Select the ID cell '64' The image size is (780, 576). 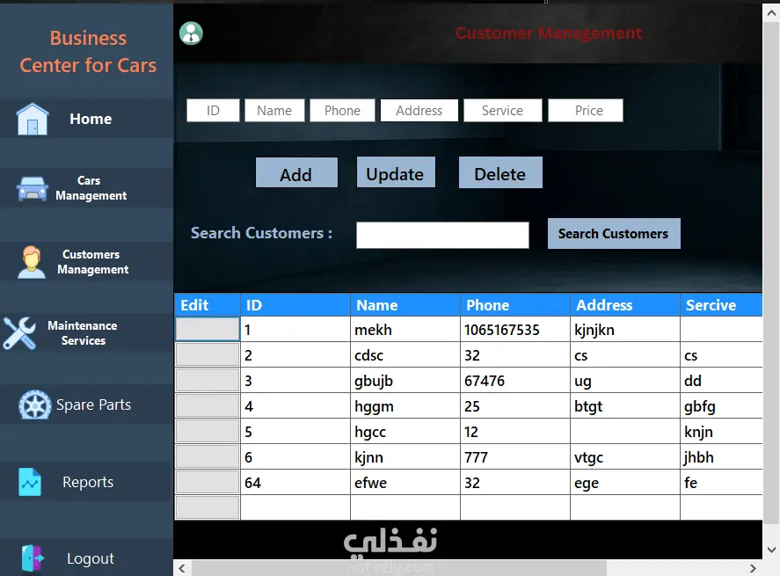click(x=295, y=482)
